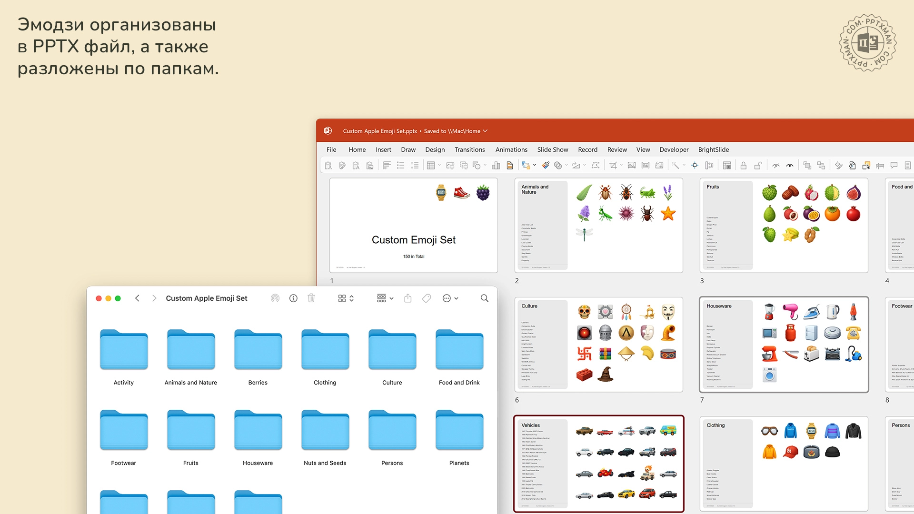Expand the Finder more actions ellipsis menu
Screen dimensions: 914x514
click(450, 298)
